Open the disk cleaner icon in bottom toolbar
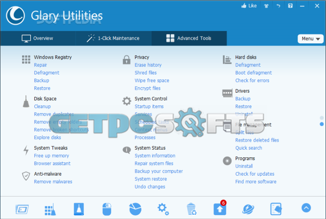This screenshot has height=219, width=326. coord(79,209)
